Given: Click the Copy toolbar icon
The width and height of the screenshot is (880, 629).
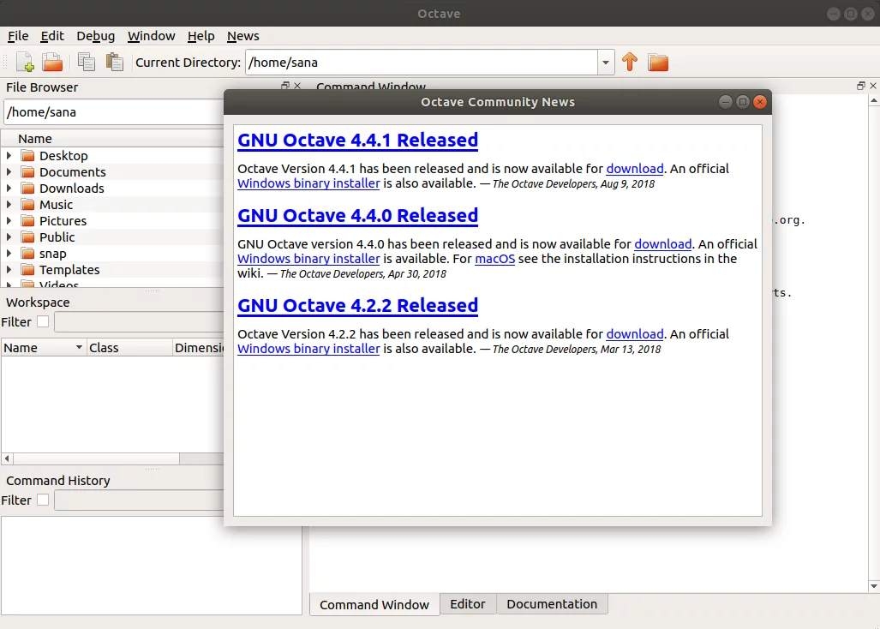Looking at the screenshot, I should click(86, 62).
